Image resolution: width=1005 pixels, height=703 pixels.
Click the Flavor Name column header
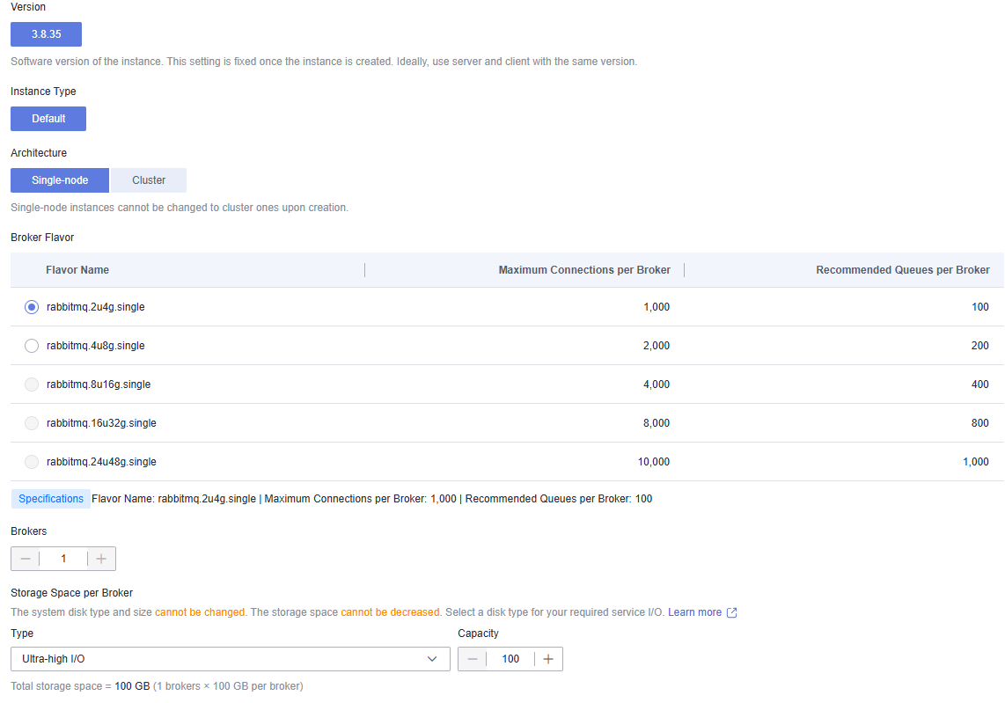[x=77, y=270]
